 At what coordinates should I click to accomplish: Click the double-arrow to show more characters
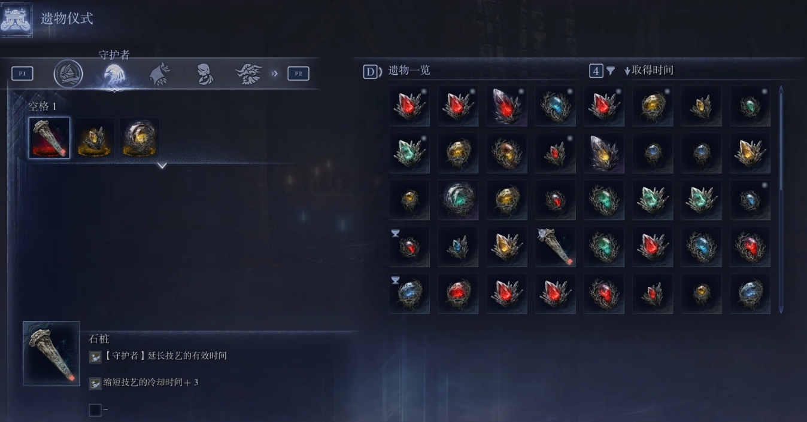tap(274, 74)
